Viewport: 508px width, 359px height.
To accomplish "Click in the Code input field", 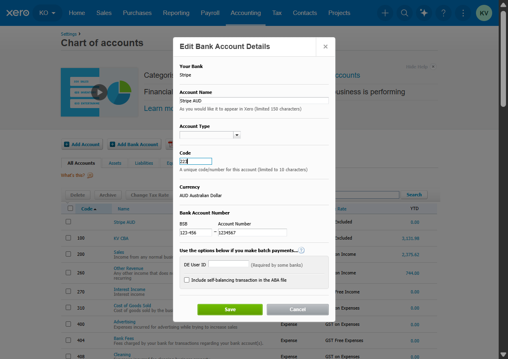I will tap(196, 161).
